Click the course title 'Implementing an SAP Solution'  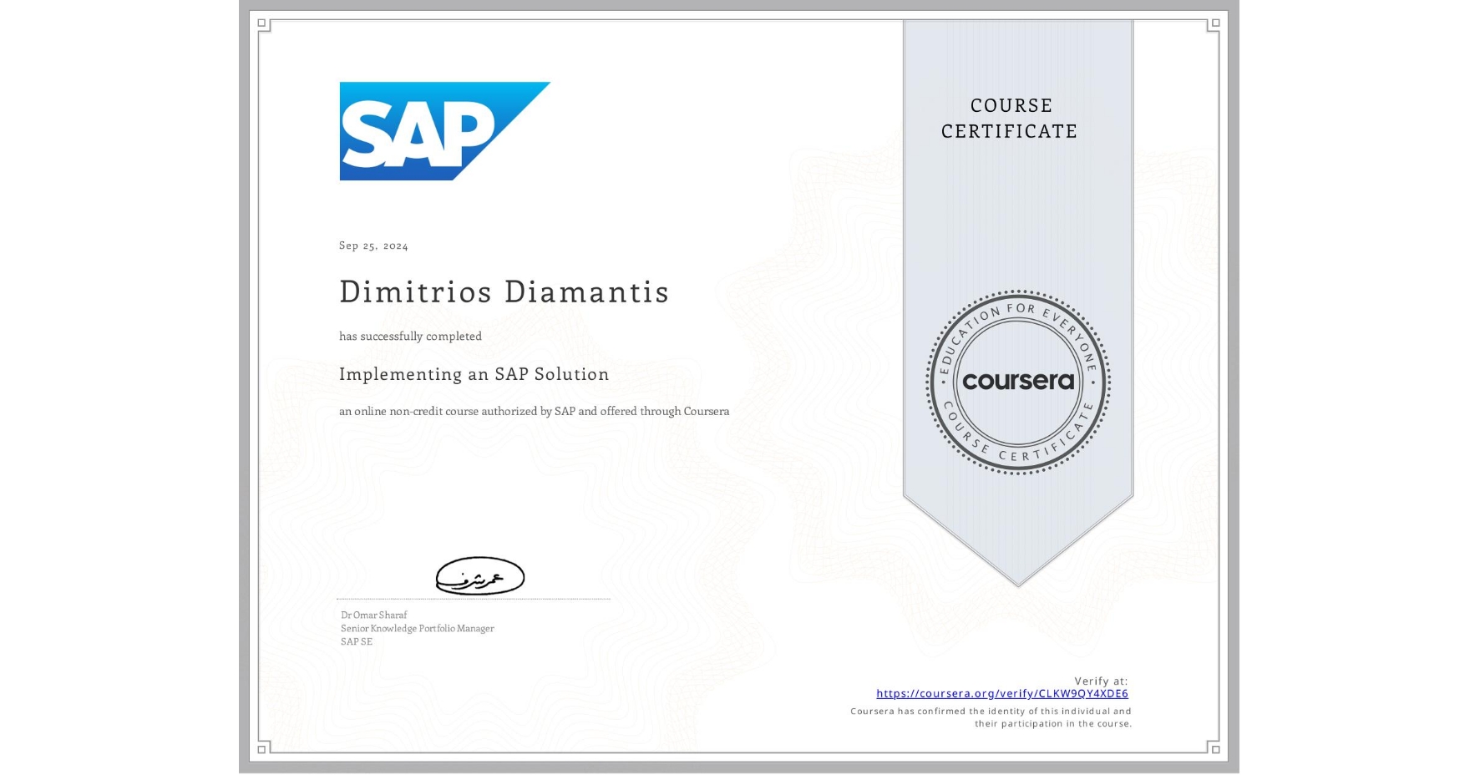(x=474, y=375)
